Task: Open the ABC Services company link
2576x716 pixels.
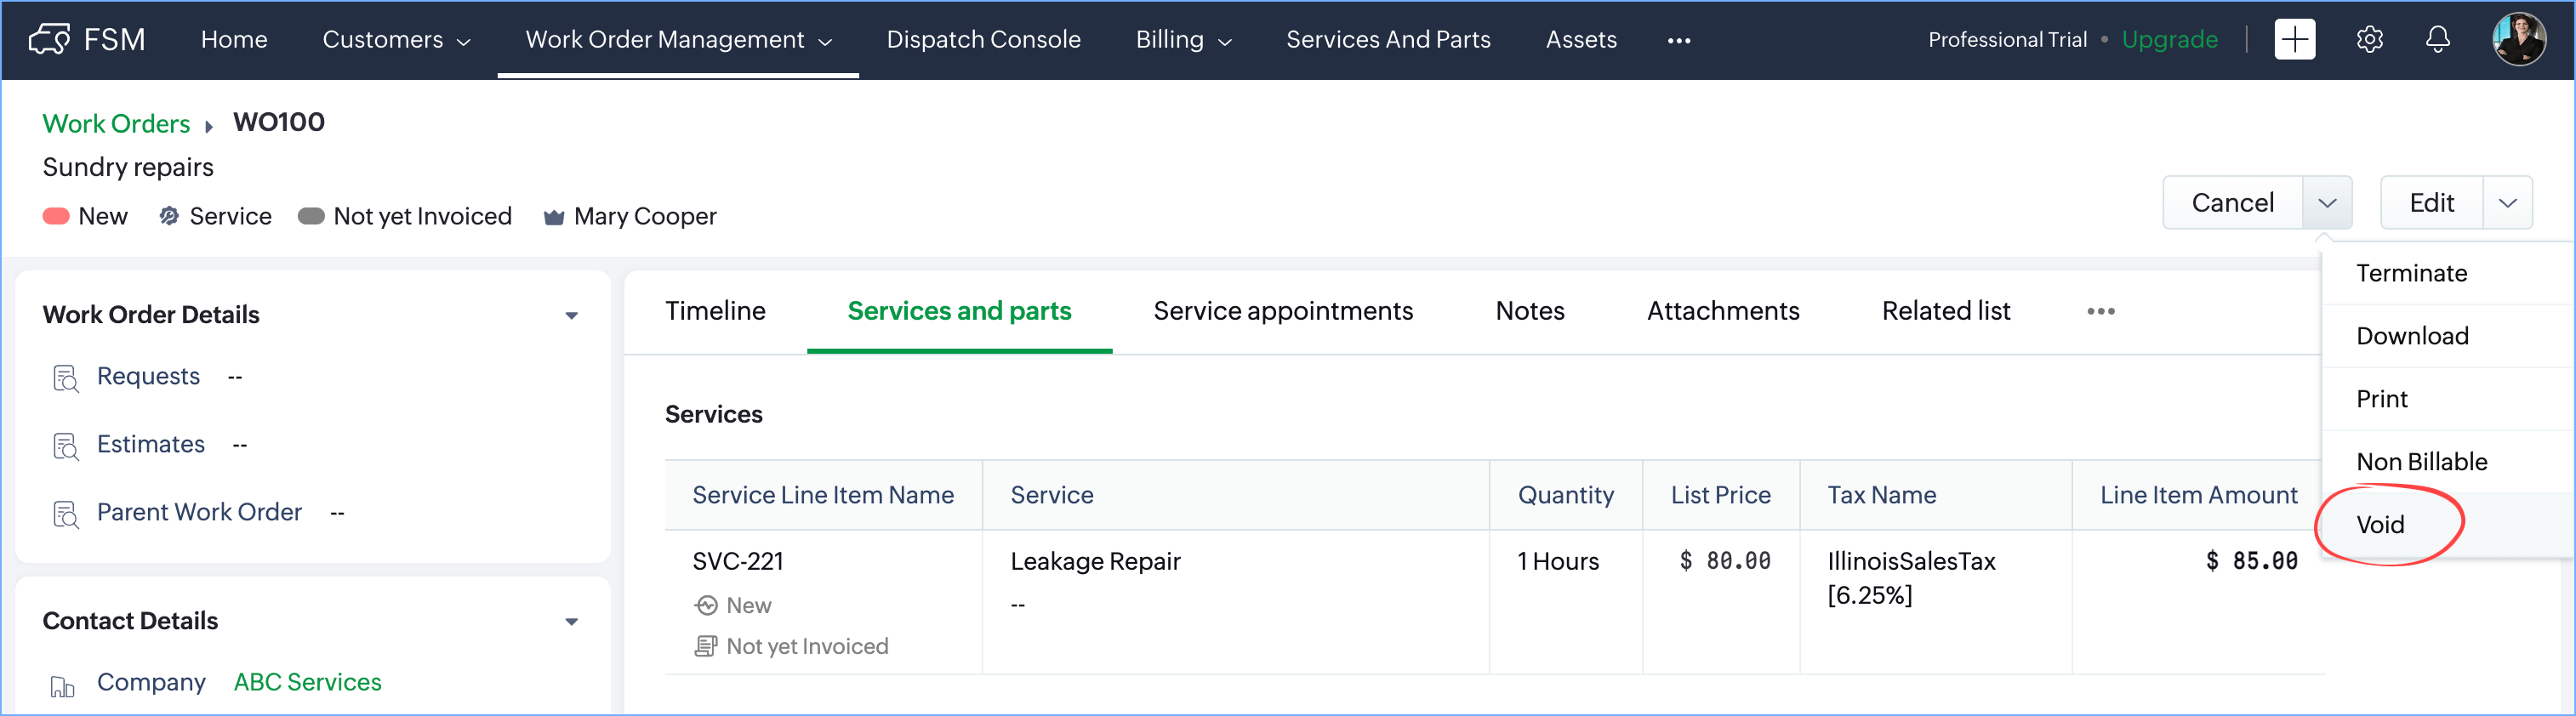Action: [x=307, y=682]
